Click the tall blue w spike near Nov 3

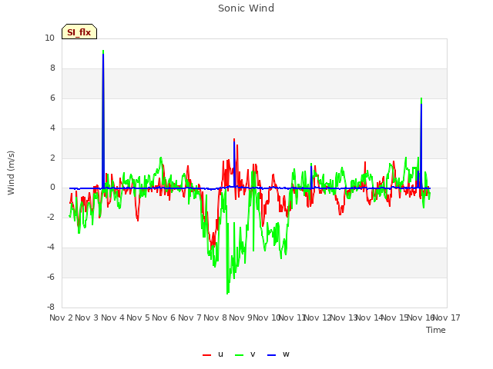point(103,121)
